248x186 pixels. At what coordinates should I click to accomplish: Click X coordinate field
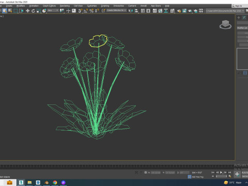(x=156, y=173)
